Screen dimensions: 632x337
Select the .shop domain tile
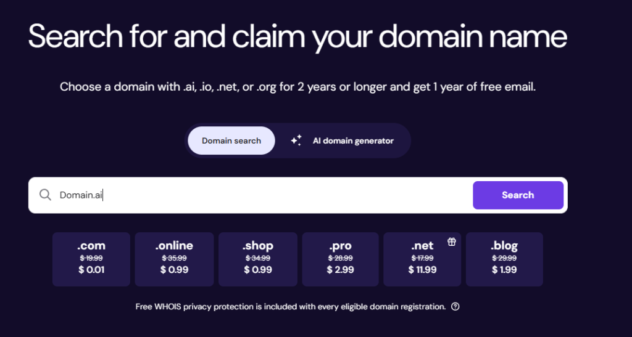[257, 259]
